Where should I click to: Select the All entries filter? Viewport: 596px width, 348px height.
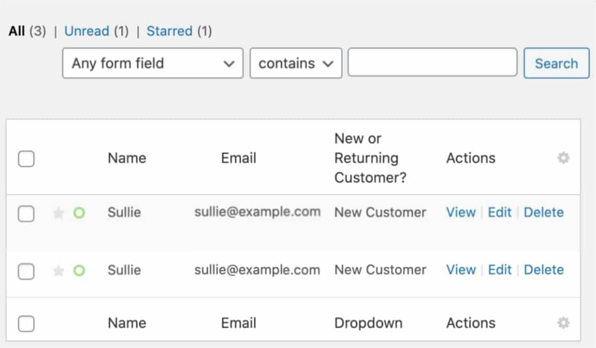17,31
